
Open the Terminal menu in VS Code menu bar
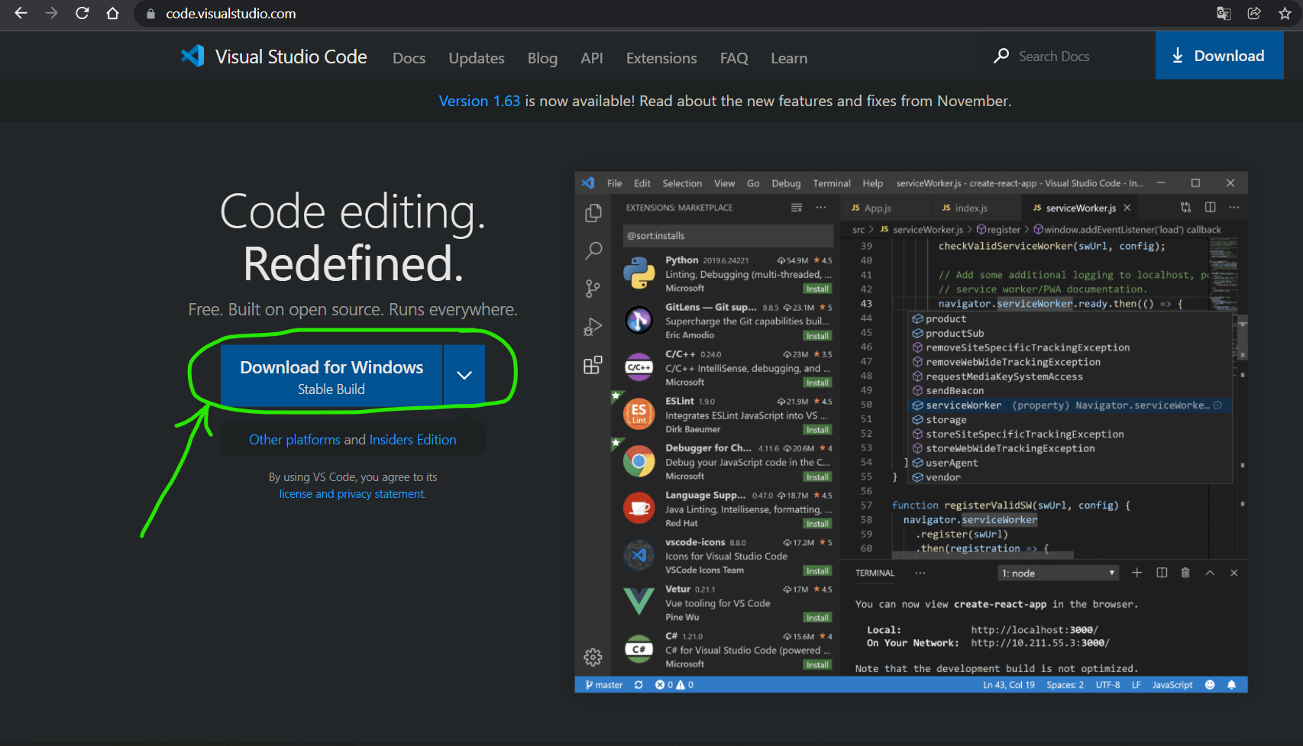click(832, 183)
